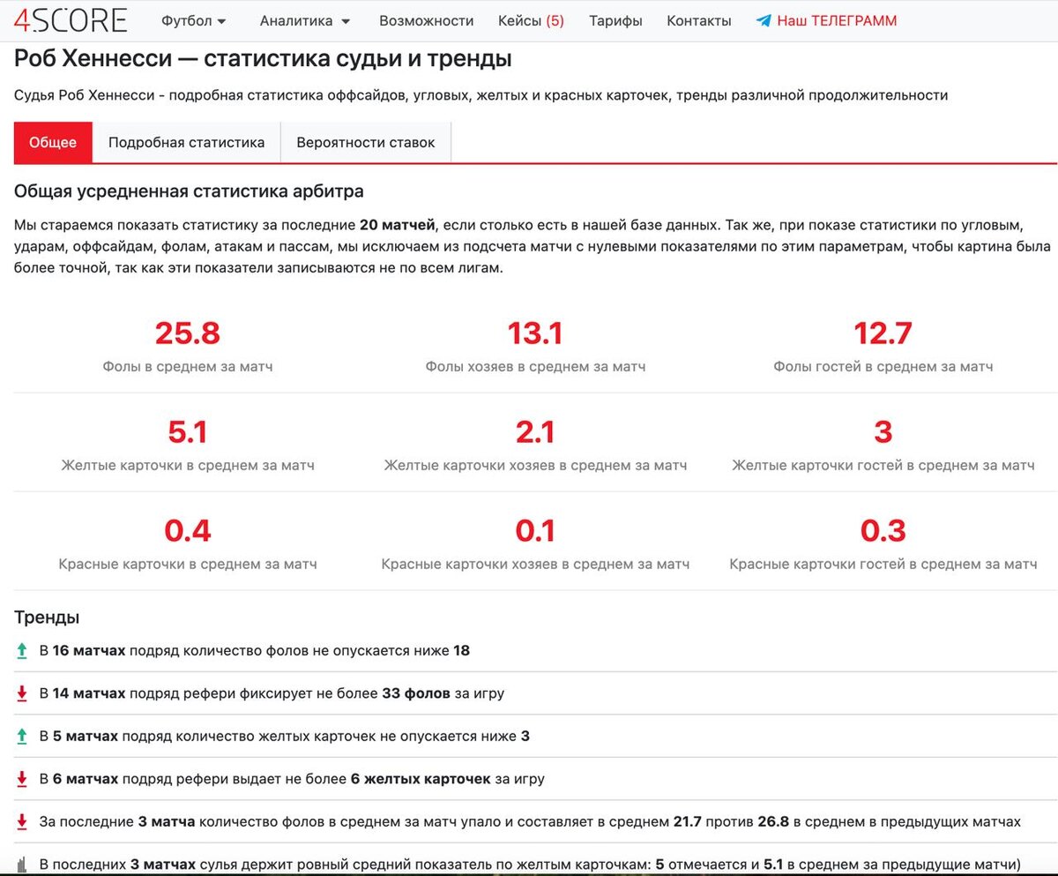Click trend text with 21.7 против 26.8
This screenshot has height=876, width=1058.
(x=530, y=821)
